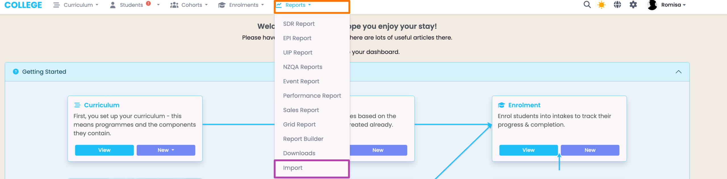Collapse the Getting Started panel chevron
Viewport: 727px width, 179px height.
pos(678,72)
